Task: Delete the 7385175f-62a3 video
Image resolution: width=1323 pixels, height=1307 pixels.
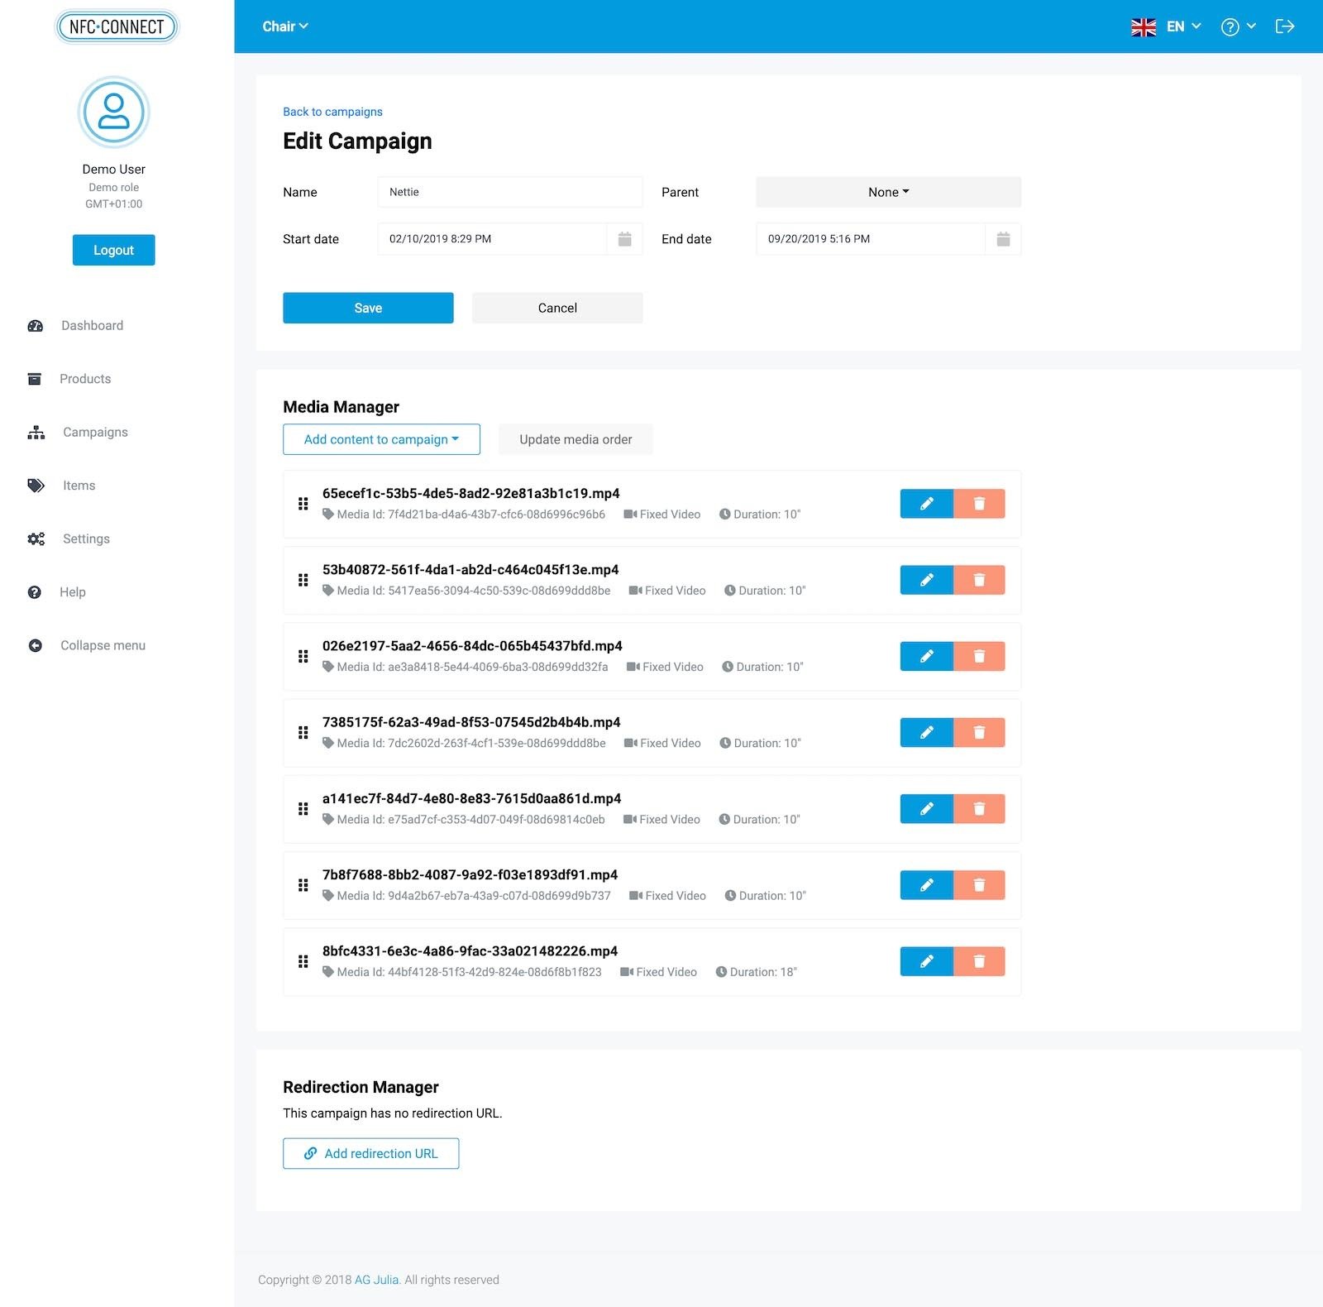Action: (979, 732)
